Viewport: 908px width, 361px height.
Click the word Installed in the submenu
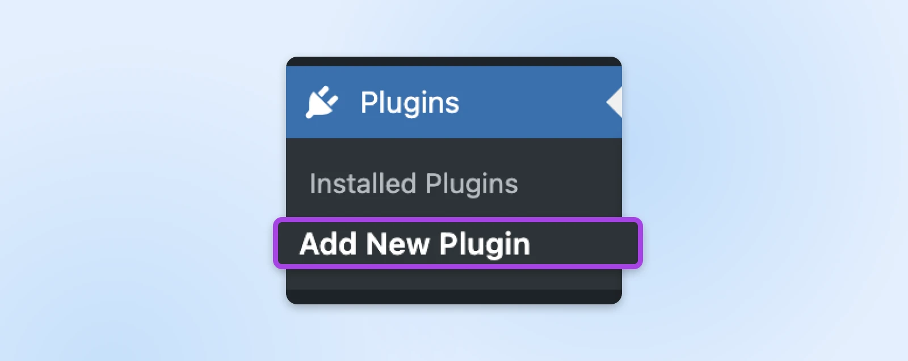363,184
